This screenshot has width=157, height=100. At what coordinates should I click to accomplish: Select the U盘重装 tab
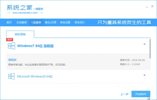point(36,22)
